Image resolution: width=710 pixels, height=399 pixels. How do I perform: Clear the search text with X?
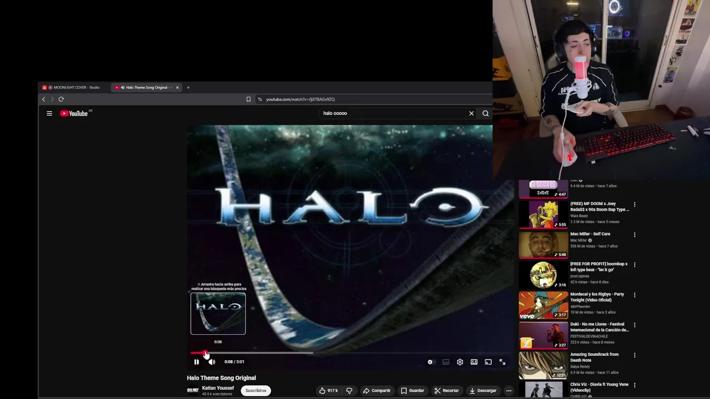[471, 114]
